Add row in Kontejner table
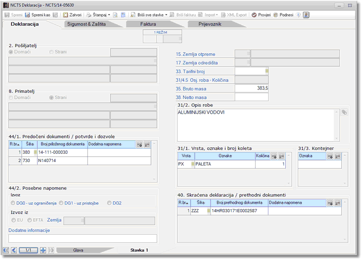 [330, 156]
